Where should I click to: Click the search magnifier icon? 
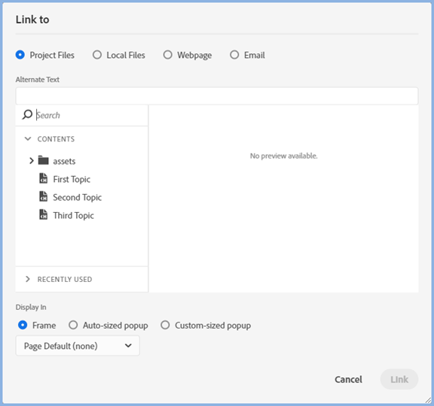(27, 114)
